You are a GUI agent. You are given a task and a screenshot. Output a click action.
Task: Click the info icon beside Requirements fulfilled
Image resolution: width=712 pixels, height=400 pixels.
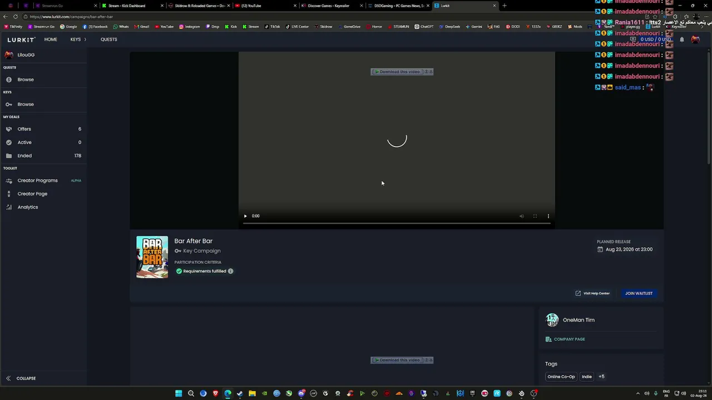230,271
